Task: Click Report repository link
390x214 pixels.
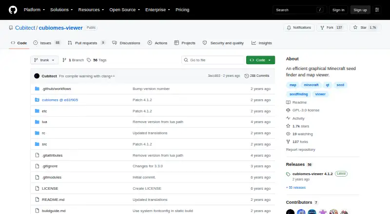Action: (x=300, y=149)
